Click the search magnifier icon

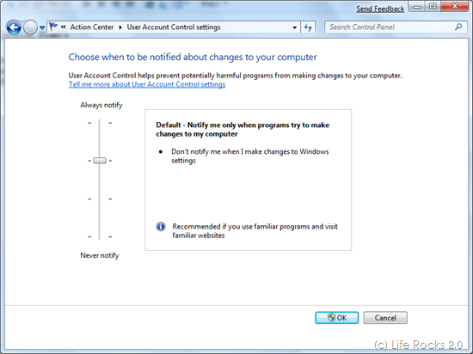(458, 27)
